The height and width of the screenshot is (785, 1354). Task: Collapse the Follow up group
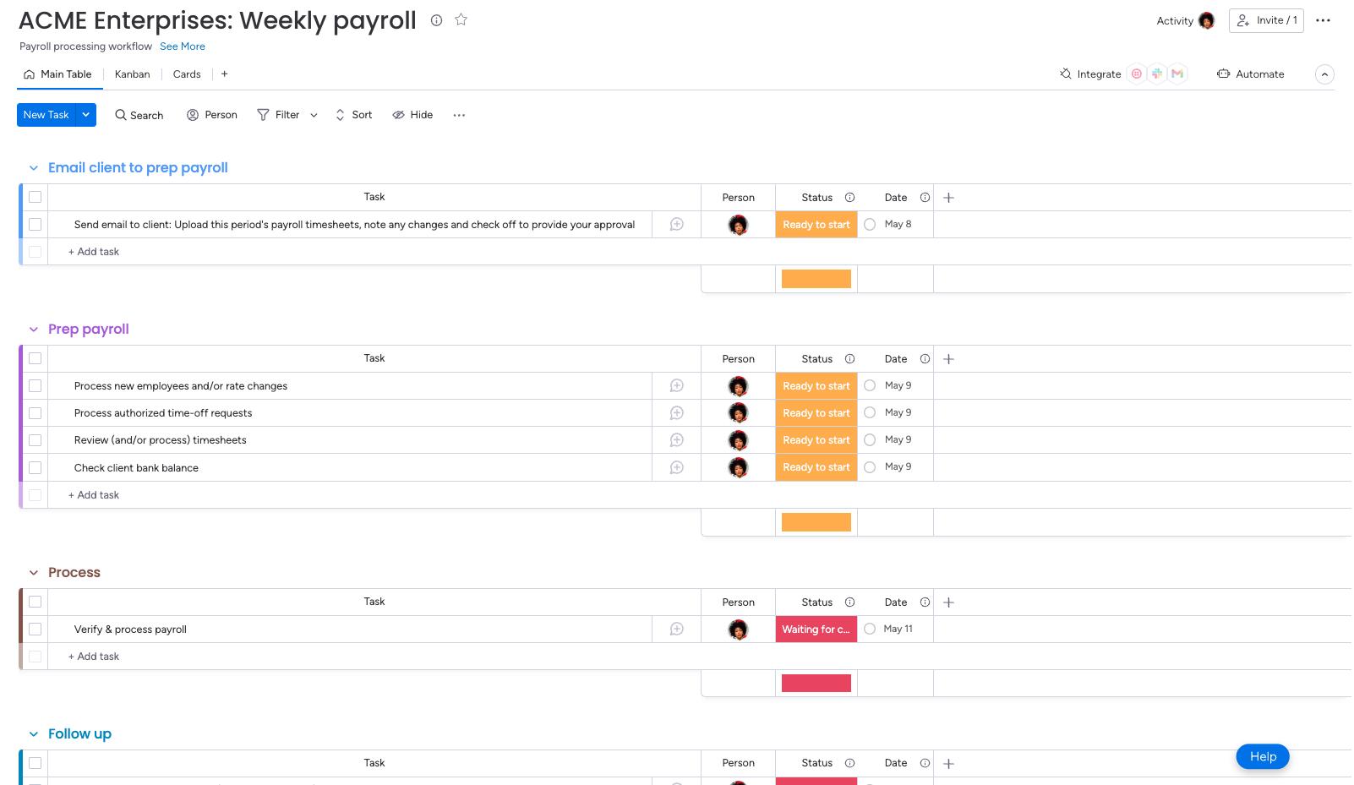pos(33,733)
